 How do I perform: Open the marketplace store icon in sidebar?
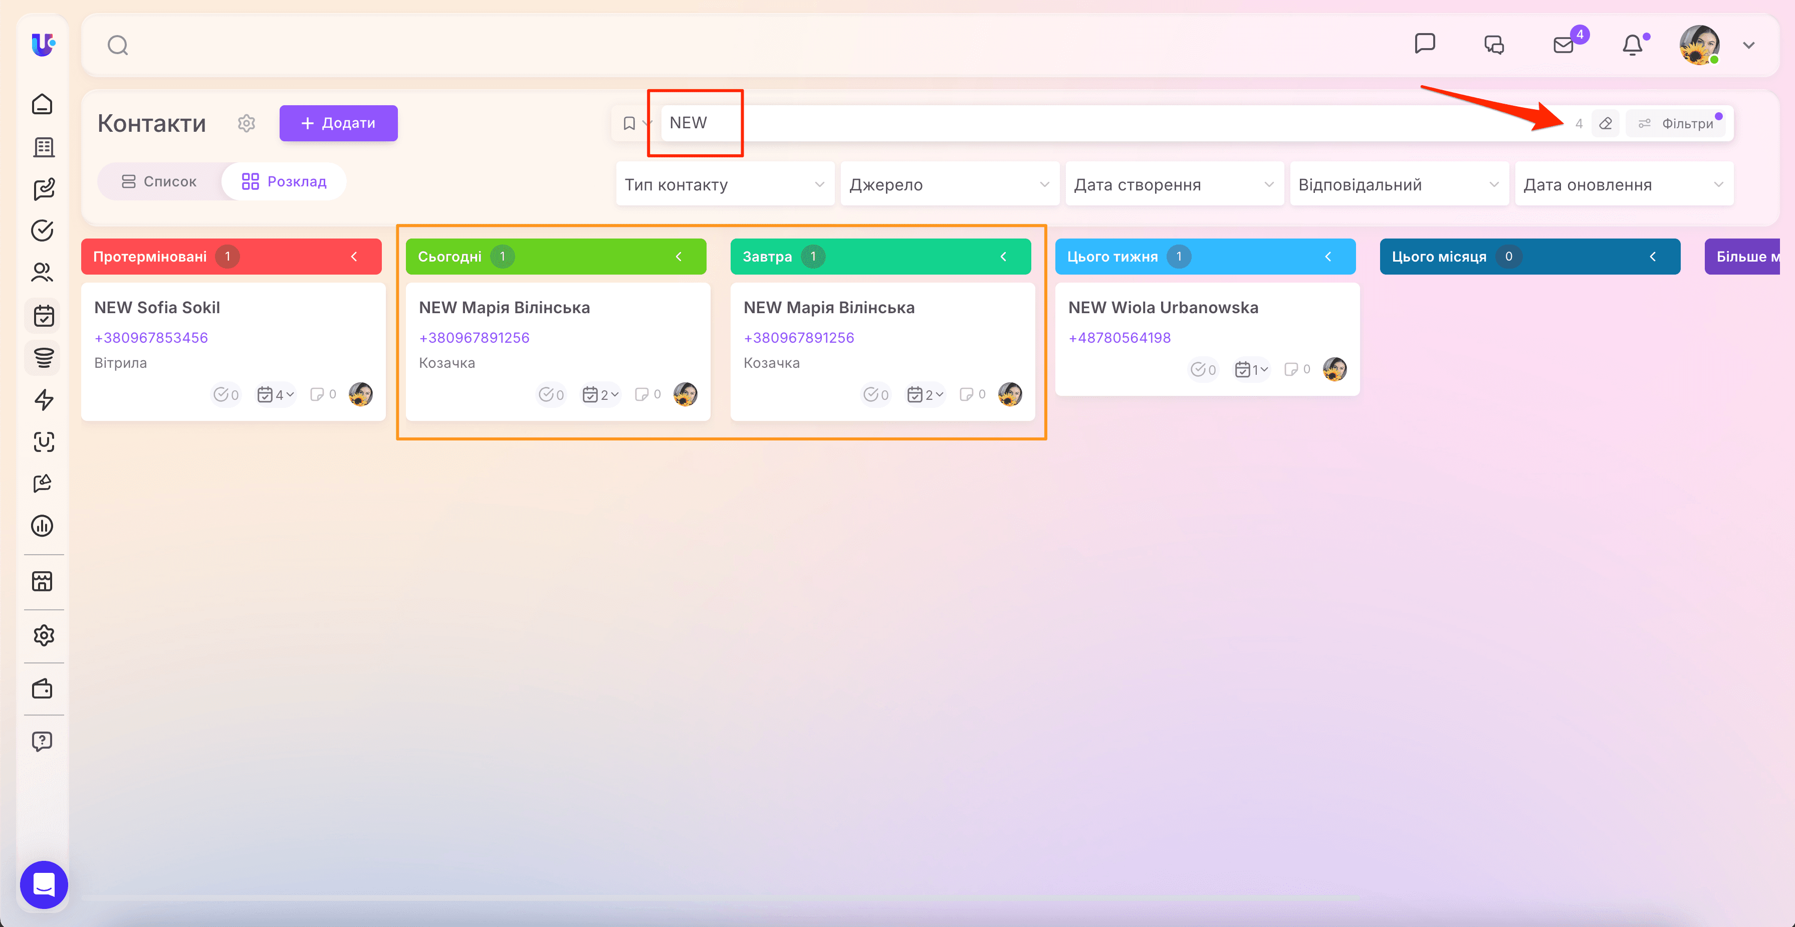[43, 581]
